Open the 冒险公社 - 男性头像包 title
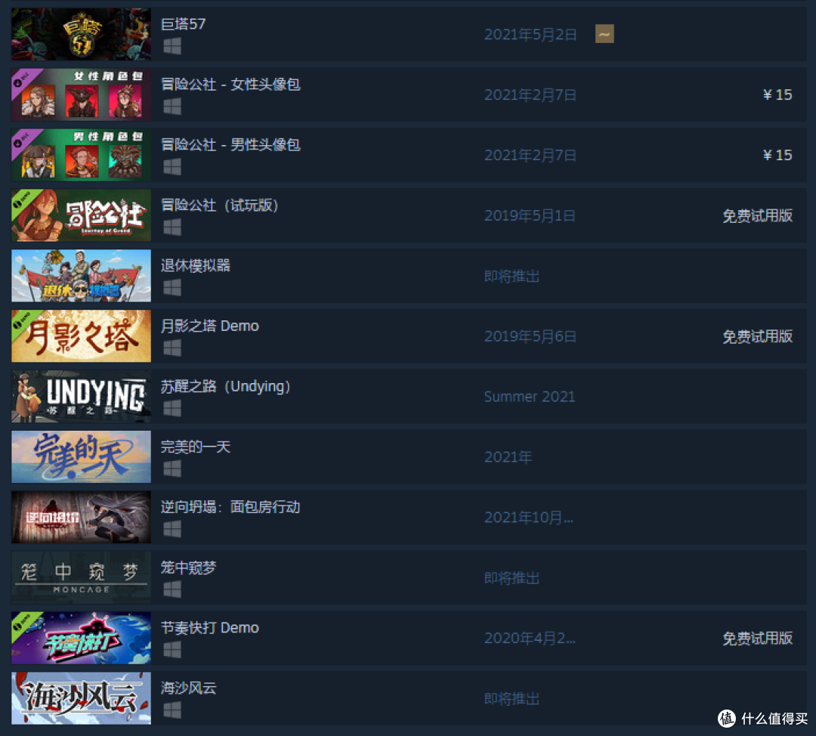The image size is (816, 736). [230, 144]
